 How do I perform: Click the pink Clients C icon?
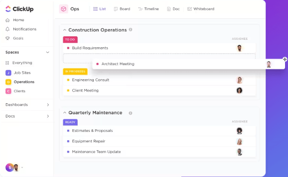click(8, 91)
